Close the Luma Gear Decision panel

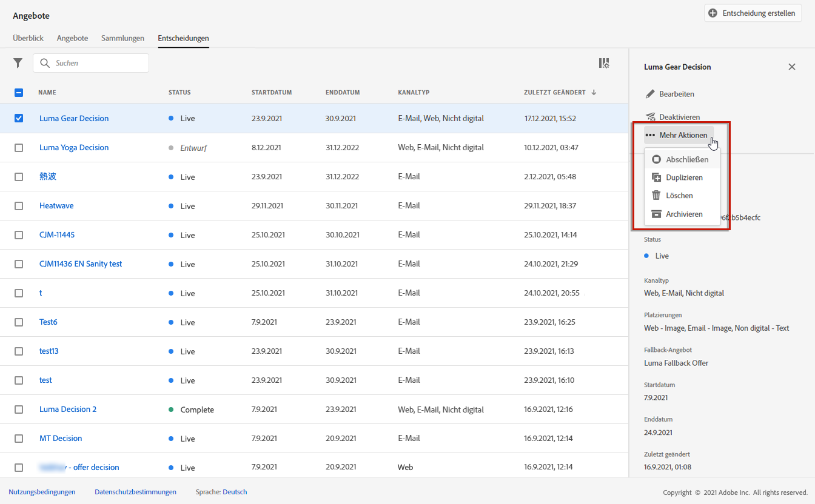tap(791, 67)
